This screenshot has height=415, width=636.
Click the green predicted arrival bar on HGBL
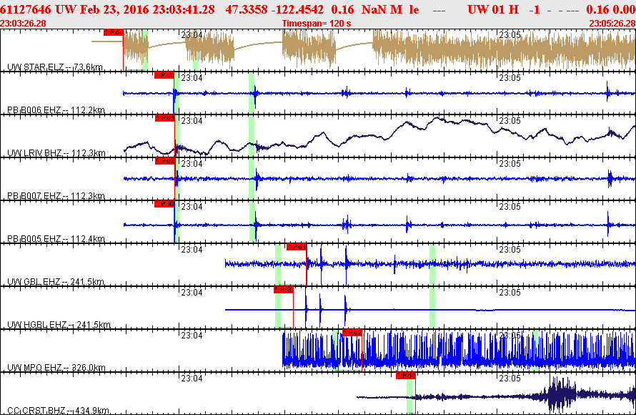click(x=278, y=308)
